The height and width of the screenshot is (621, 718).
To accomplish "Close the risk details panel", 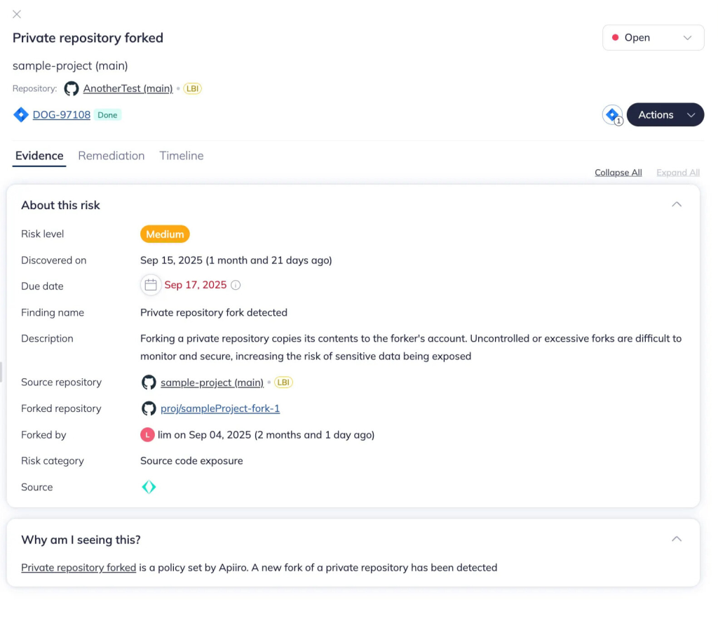I will (x=17, y=14).
